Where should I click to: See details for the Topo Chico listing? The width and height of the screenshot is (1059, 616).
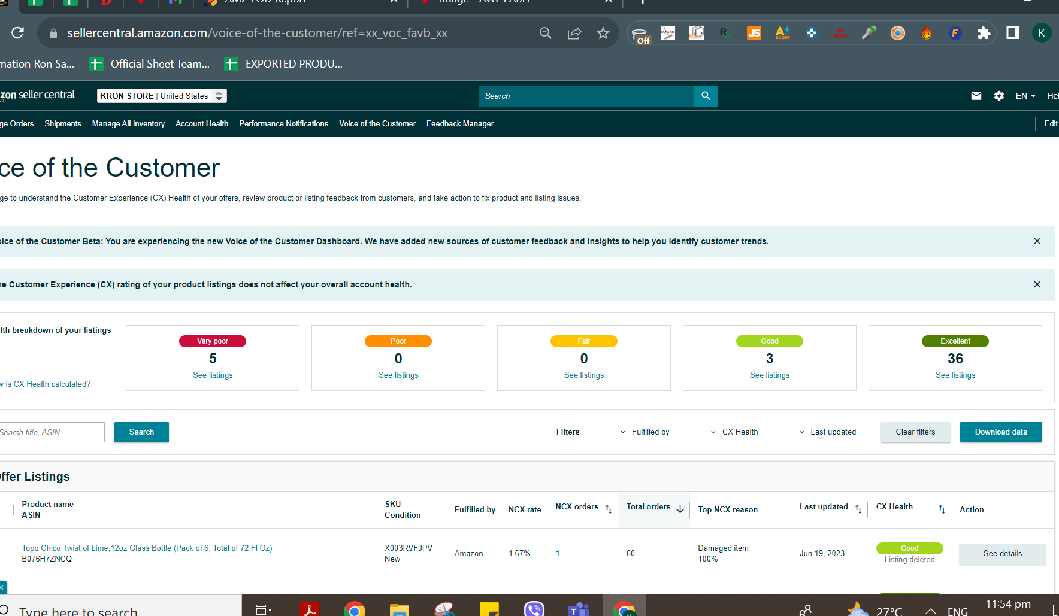1003,554
